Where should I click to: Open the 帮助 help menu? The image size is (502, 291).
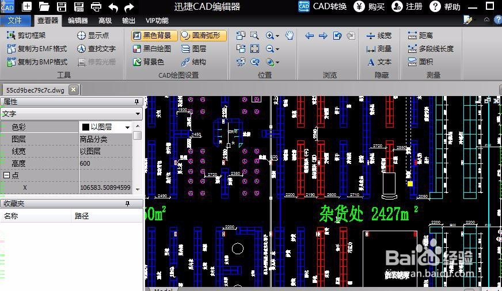coord(445,6)
